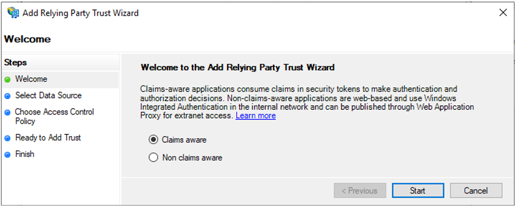
Task: Click the Steps heading in the sidebar
Action: click(15, 62)
